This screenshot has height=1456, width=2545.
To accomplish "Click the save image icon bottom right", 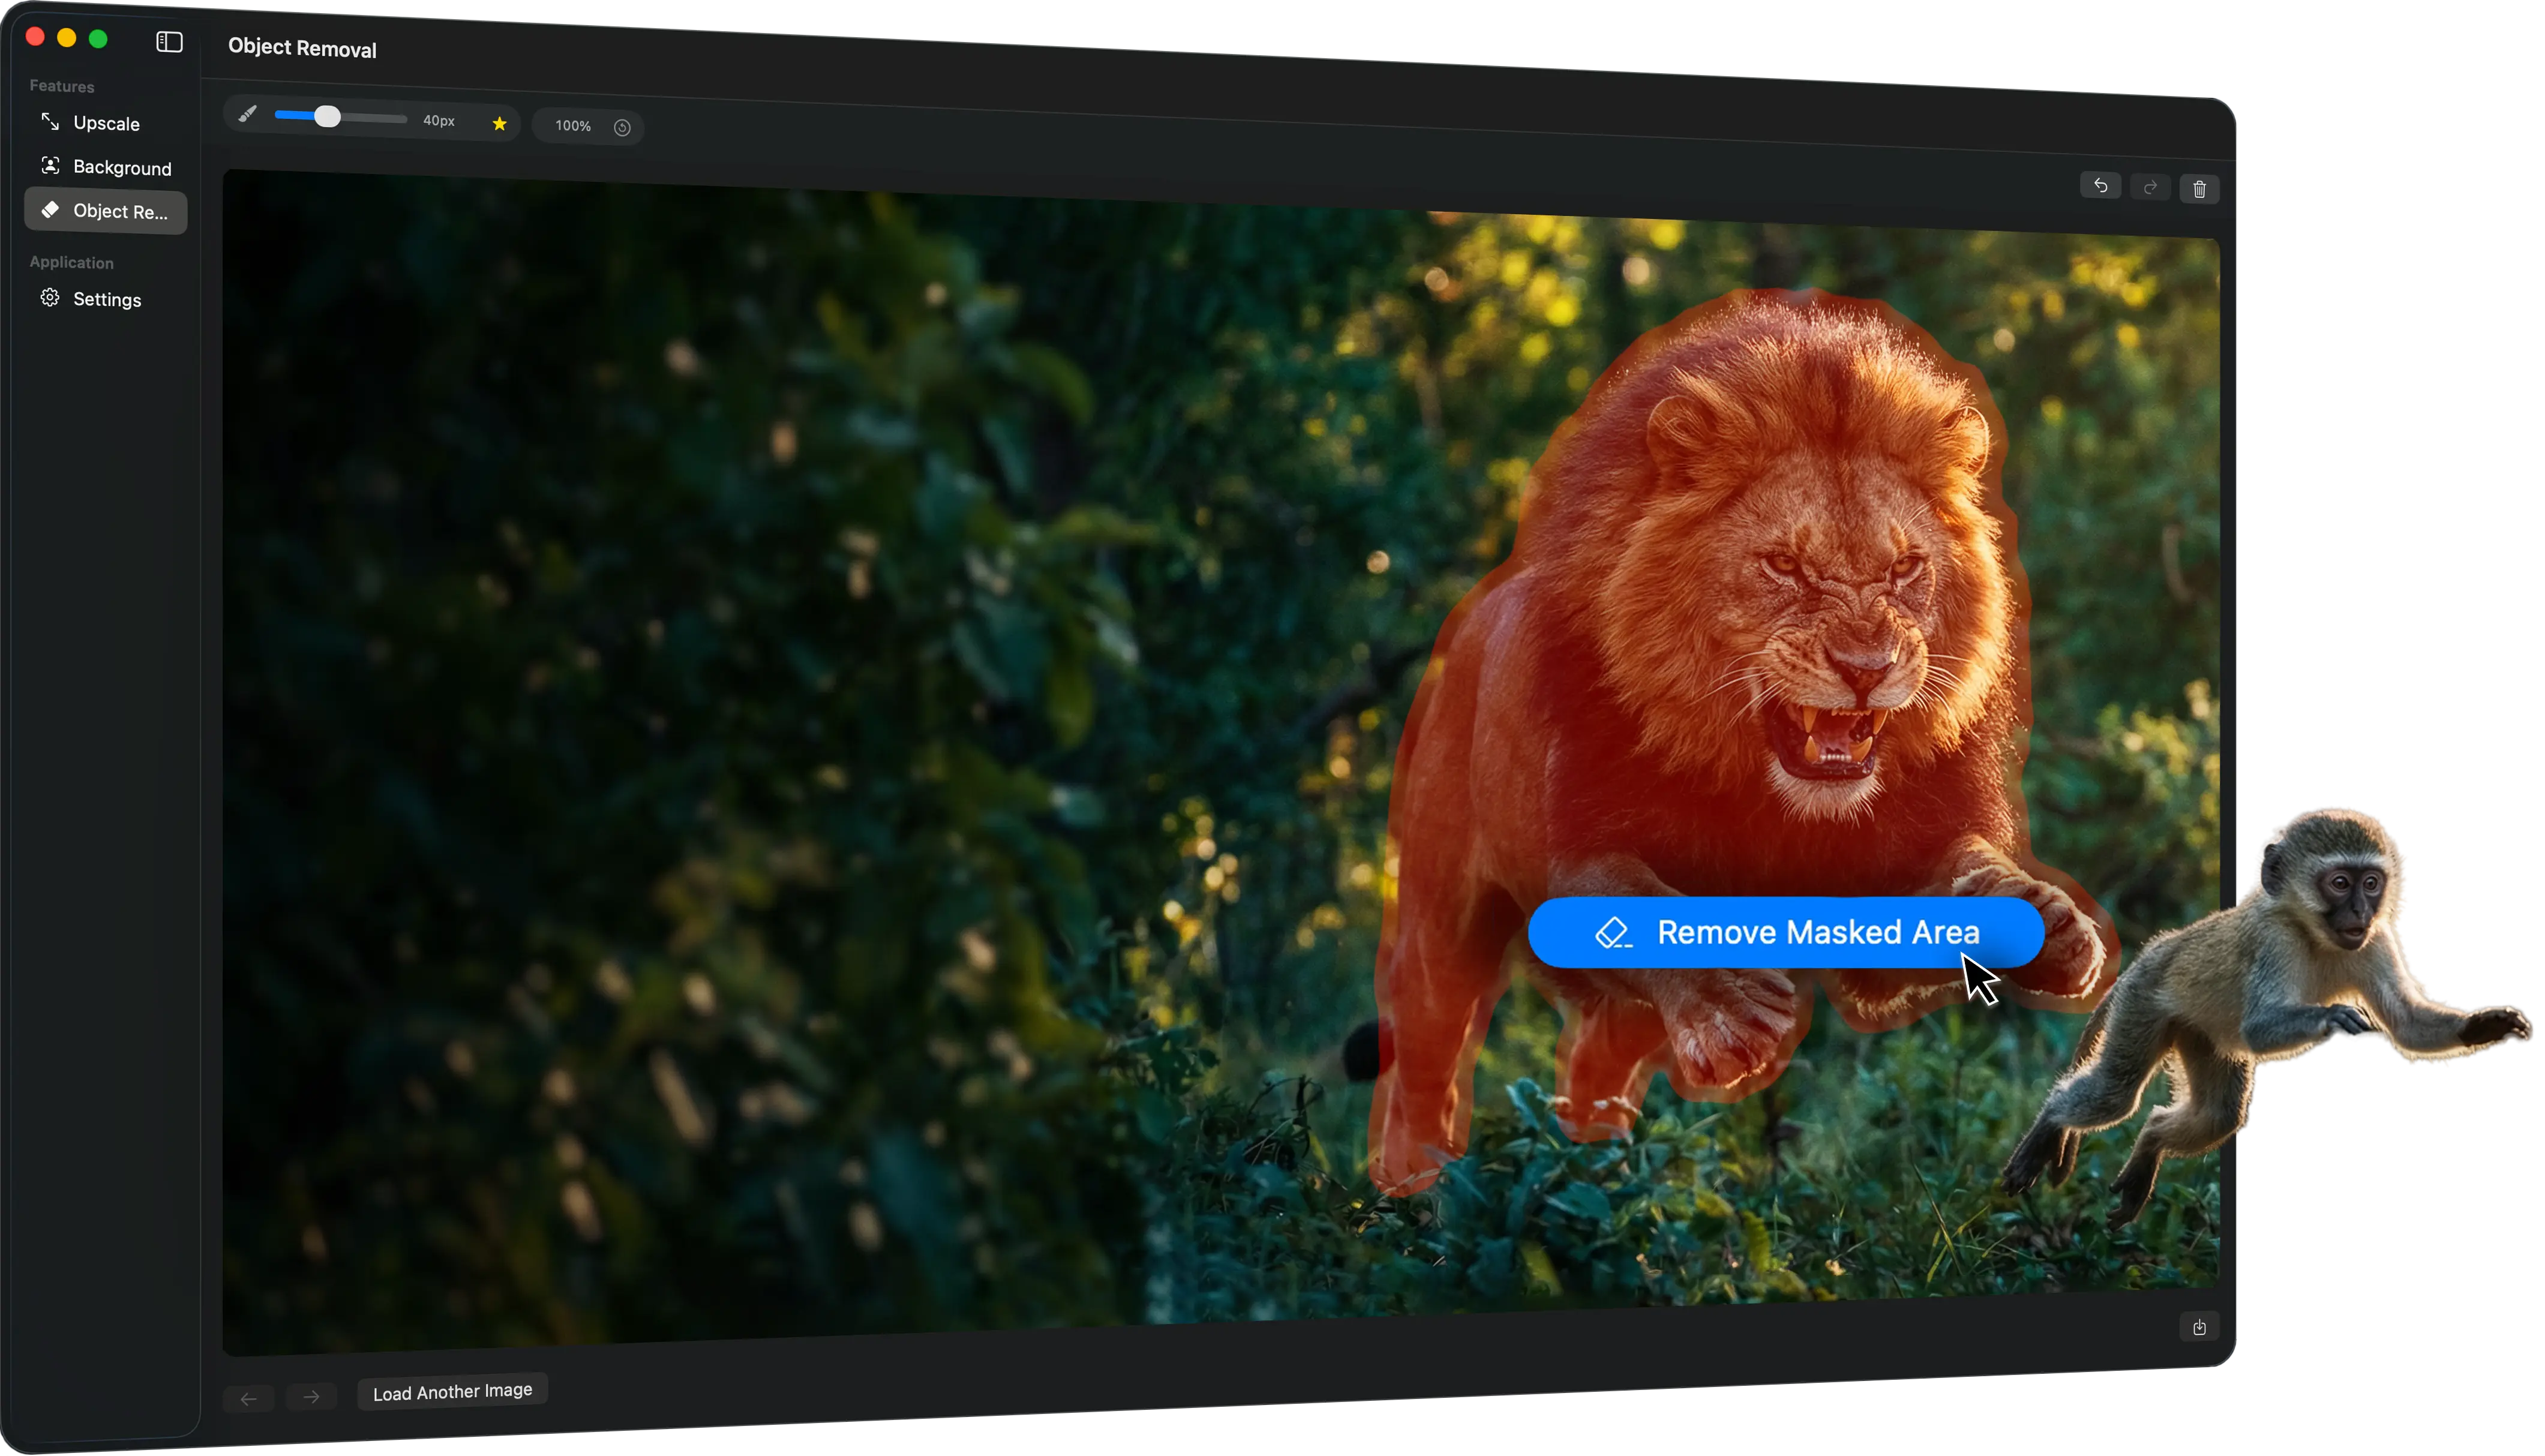I will tap(2199, 1327).
